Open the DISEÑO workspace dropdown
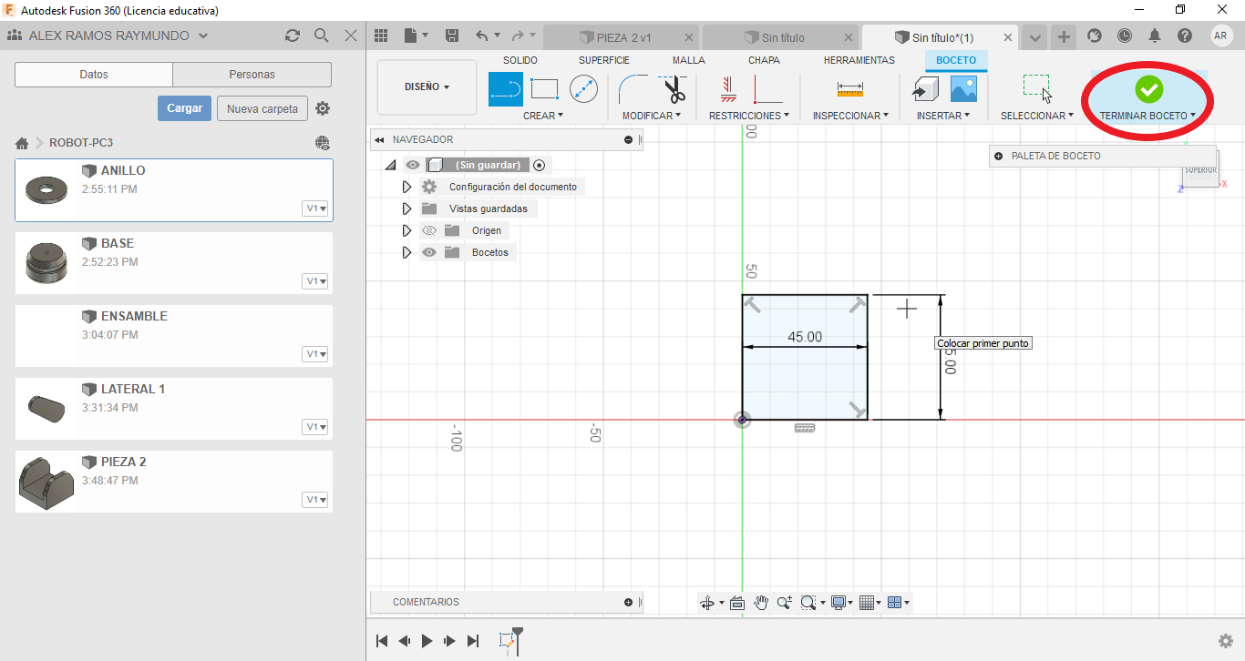Image resolution: width=1245 pixels, height=661 pixels. [427, 87]
